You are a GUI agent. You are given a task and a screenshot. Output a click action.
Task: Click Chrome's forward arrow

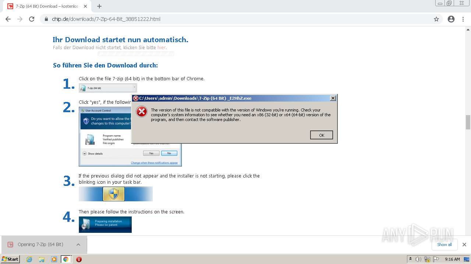point(20,19)
